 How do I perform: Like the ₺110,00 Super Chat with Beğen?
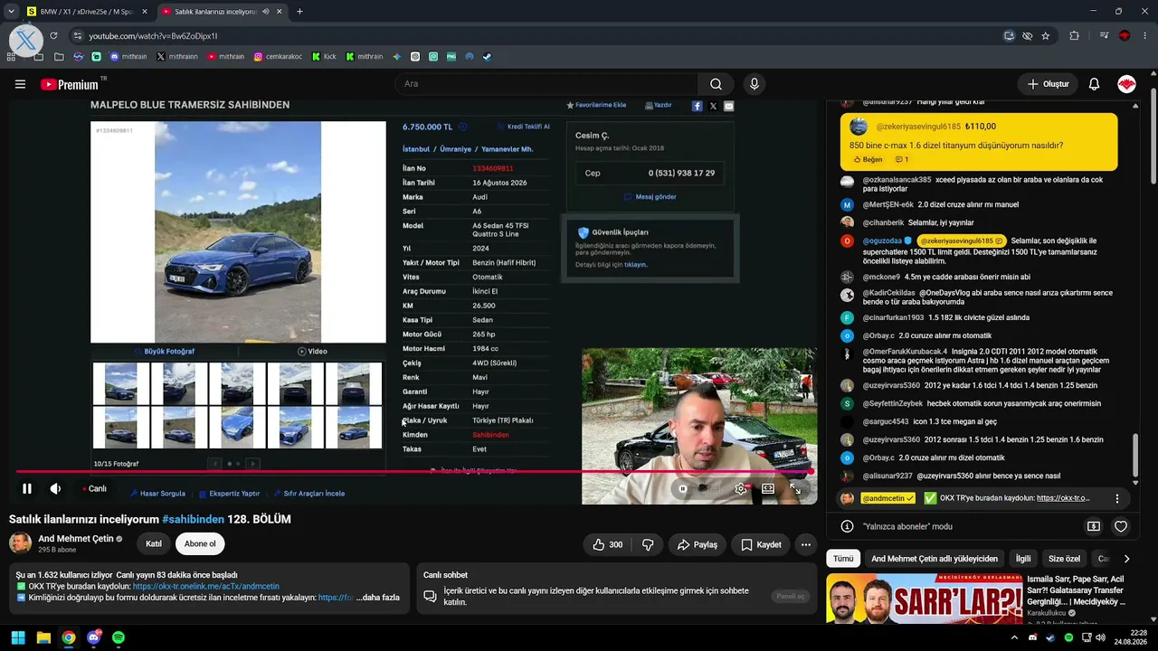[868, 160]
